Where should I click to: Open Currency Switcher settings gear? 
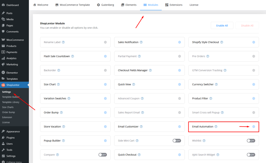click(254, 84)
